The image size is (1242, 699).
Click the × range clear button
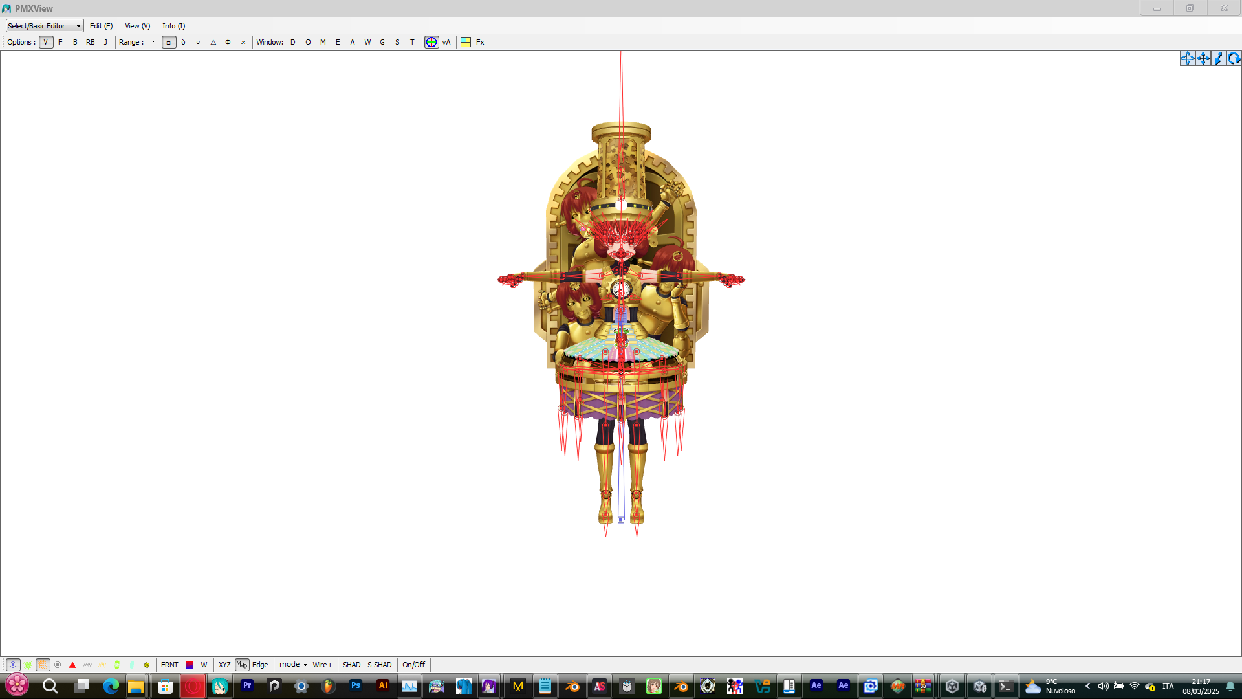point(243,42)
